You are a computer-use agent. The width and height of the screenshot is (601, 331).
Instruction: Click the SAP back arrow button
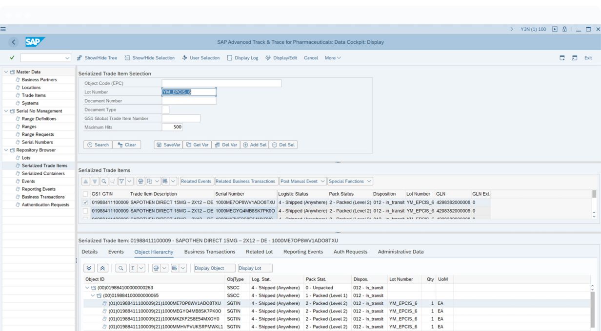click(x=14, y=42)
